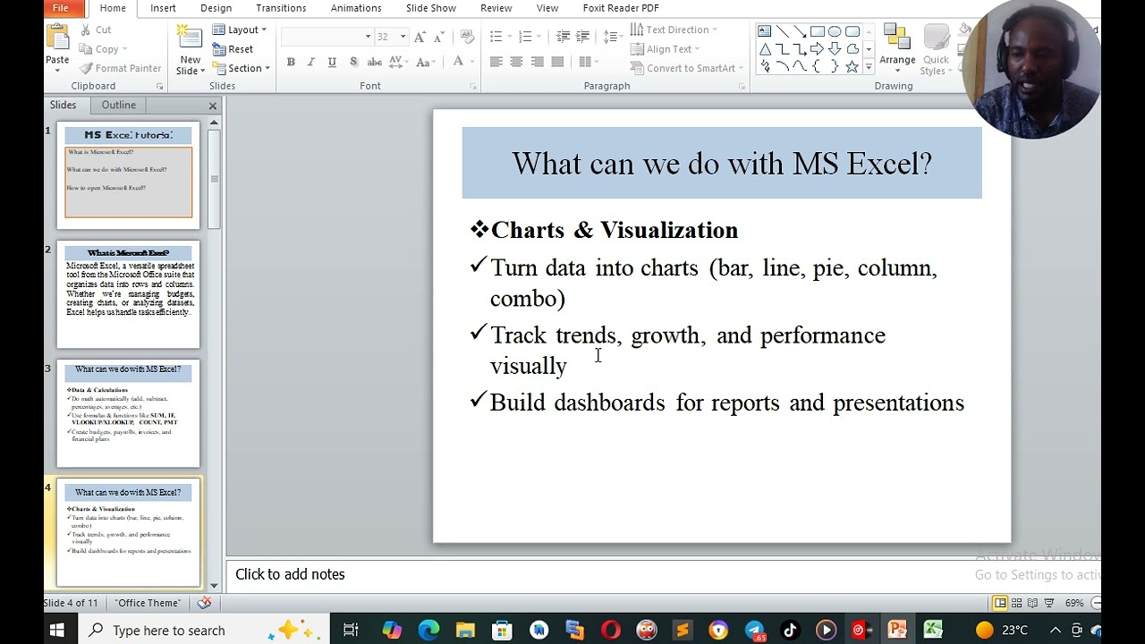Click the Reset slide button
1145x644 pixels.
[233, 49]
